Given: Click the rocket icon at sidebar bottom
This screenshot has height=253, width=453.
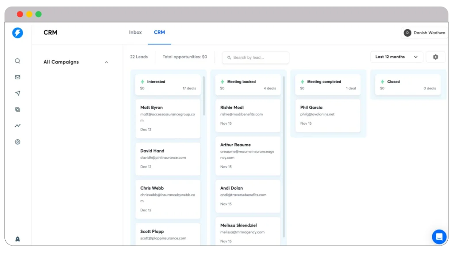Looking at the screenshot, I should [x=18, y=239].
